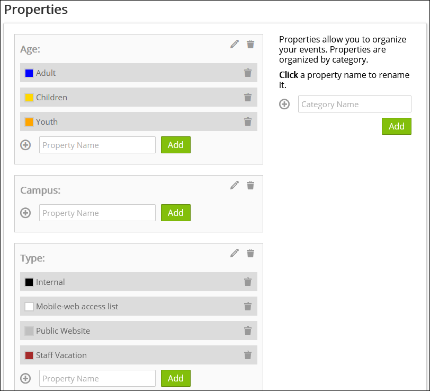Viewport: 430px width, 391px height.
Task: Focus the Category Name input field
Action: [354, 105]
